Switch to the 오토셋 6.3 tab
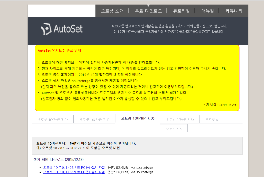The height and width of the screenshot is (177, 264). 174,128
